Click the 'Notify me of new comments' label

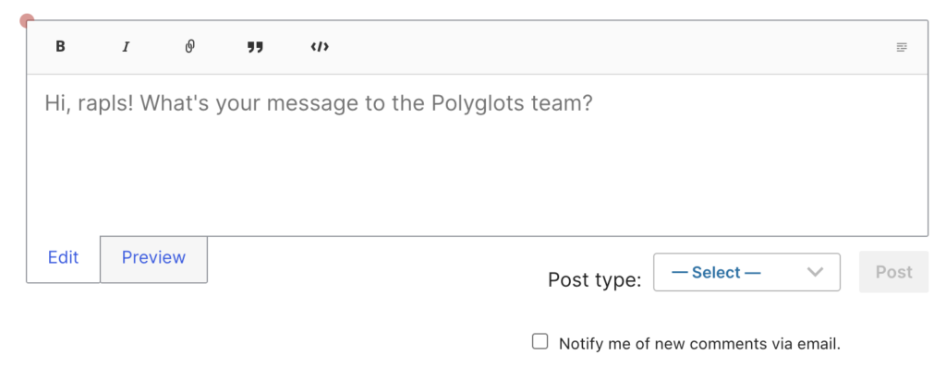tap(699, 344)
